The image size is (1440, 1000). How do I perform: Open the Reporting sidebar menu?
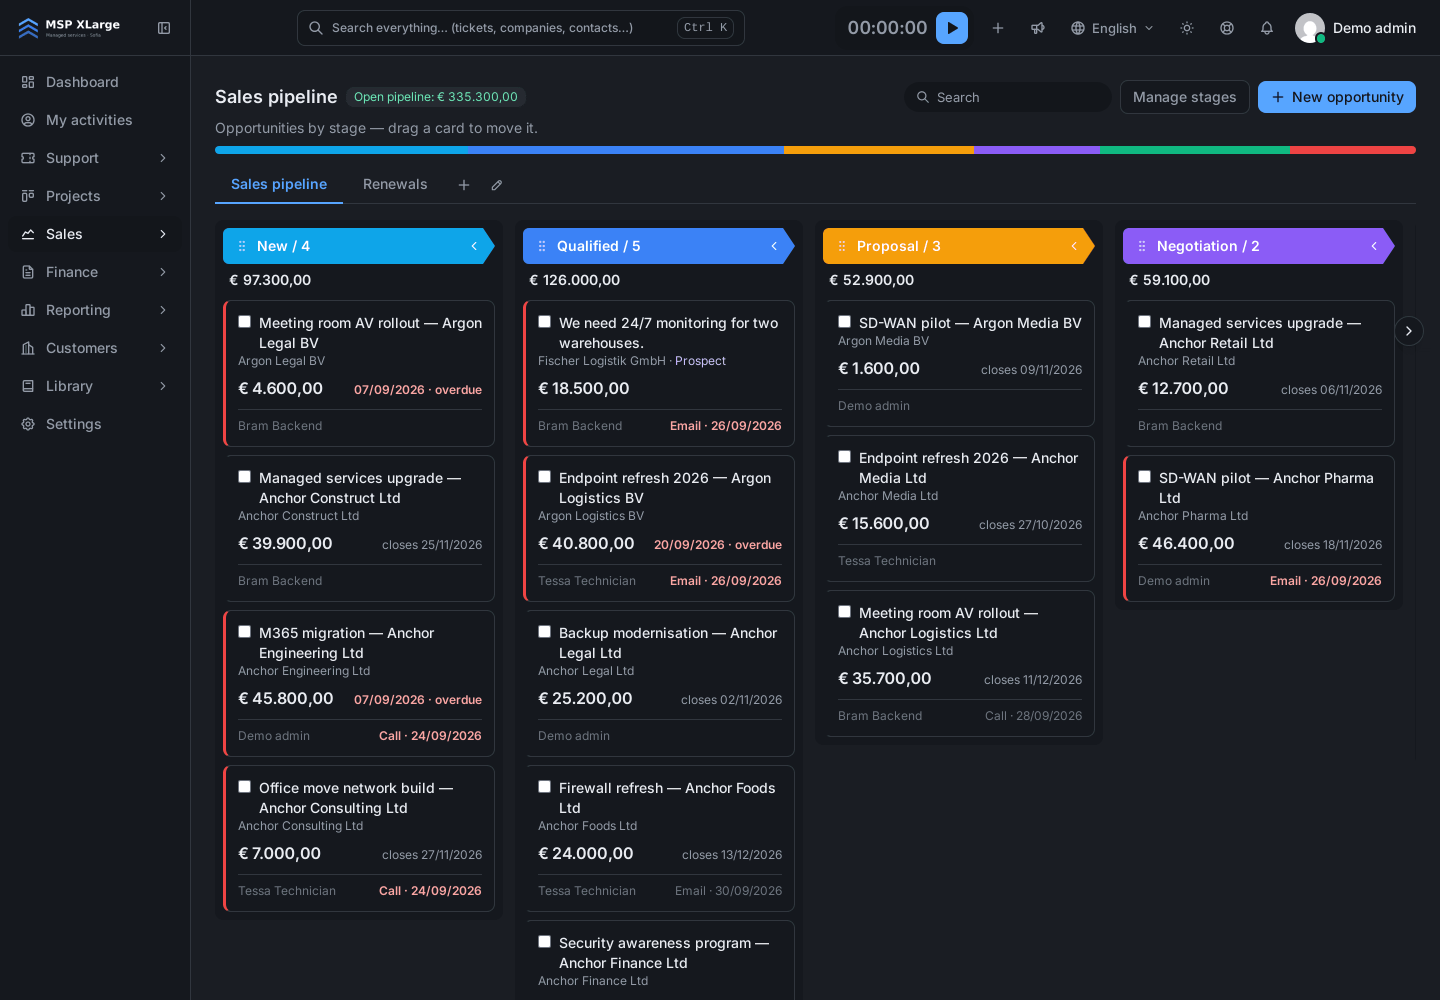[x=94, y=310]
